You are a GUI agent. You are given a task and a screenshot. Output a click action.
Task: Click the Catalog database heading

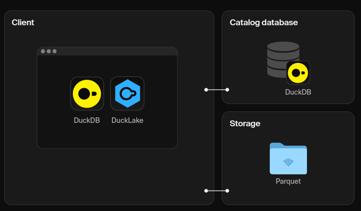point(264,22)
